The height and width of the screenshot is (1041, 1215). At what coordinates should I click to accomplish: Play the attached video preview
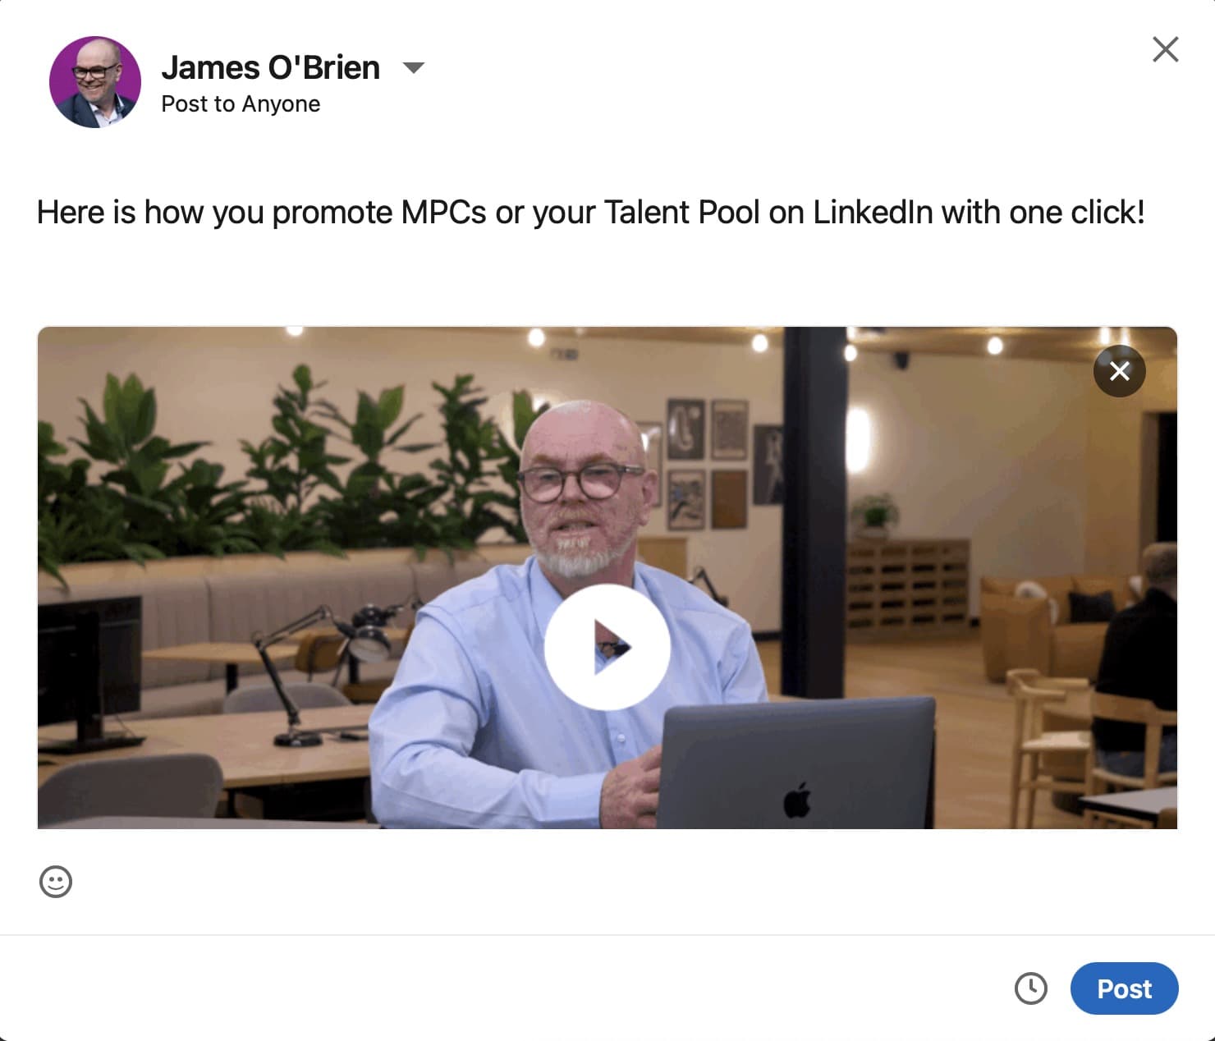(607, 647)
